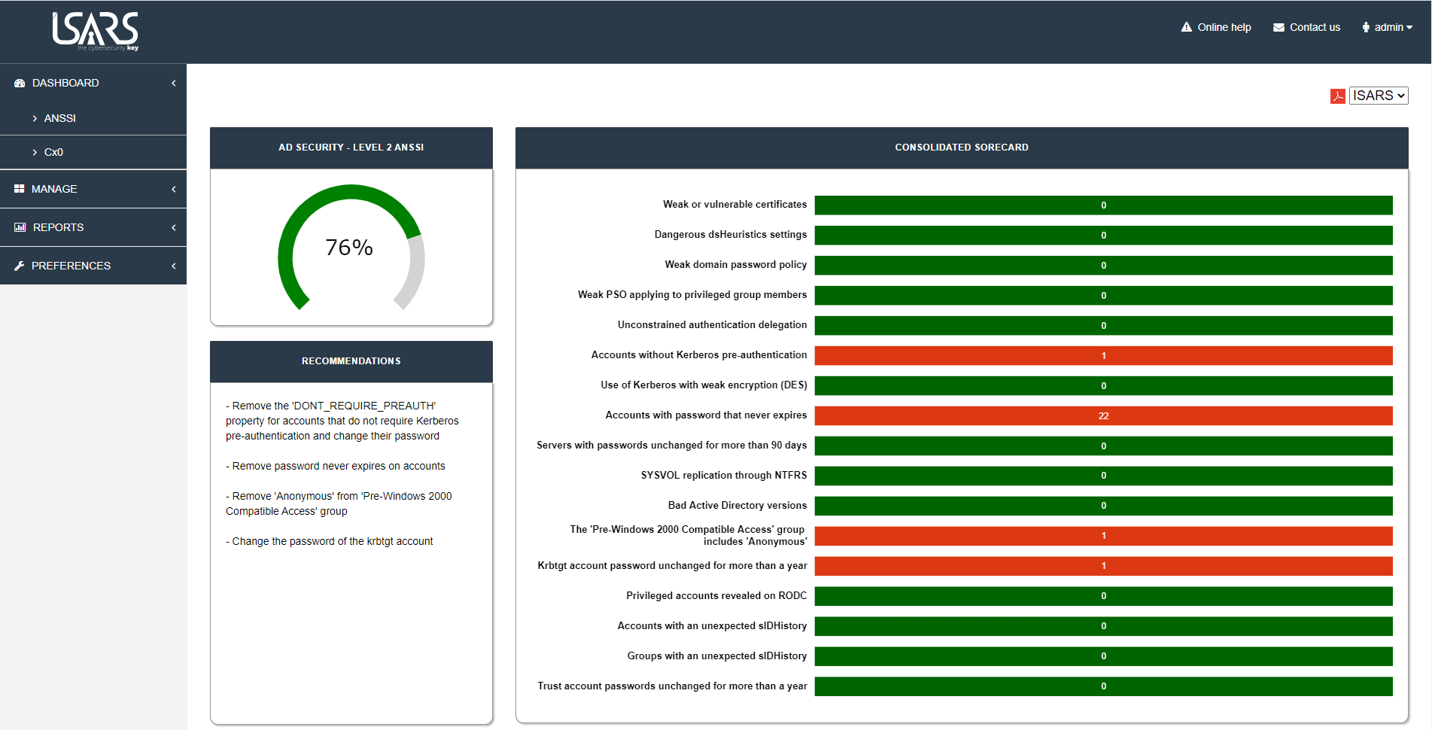
Task: Click the red Pre-Windows 2000 Compatible Access bar
Action: 1103,536
